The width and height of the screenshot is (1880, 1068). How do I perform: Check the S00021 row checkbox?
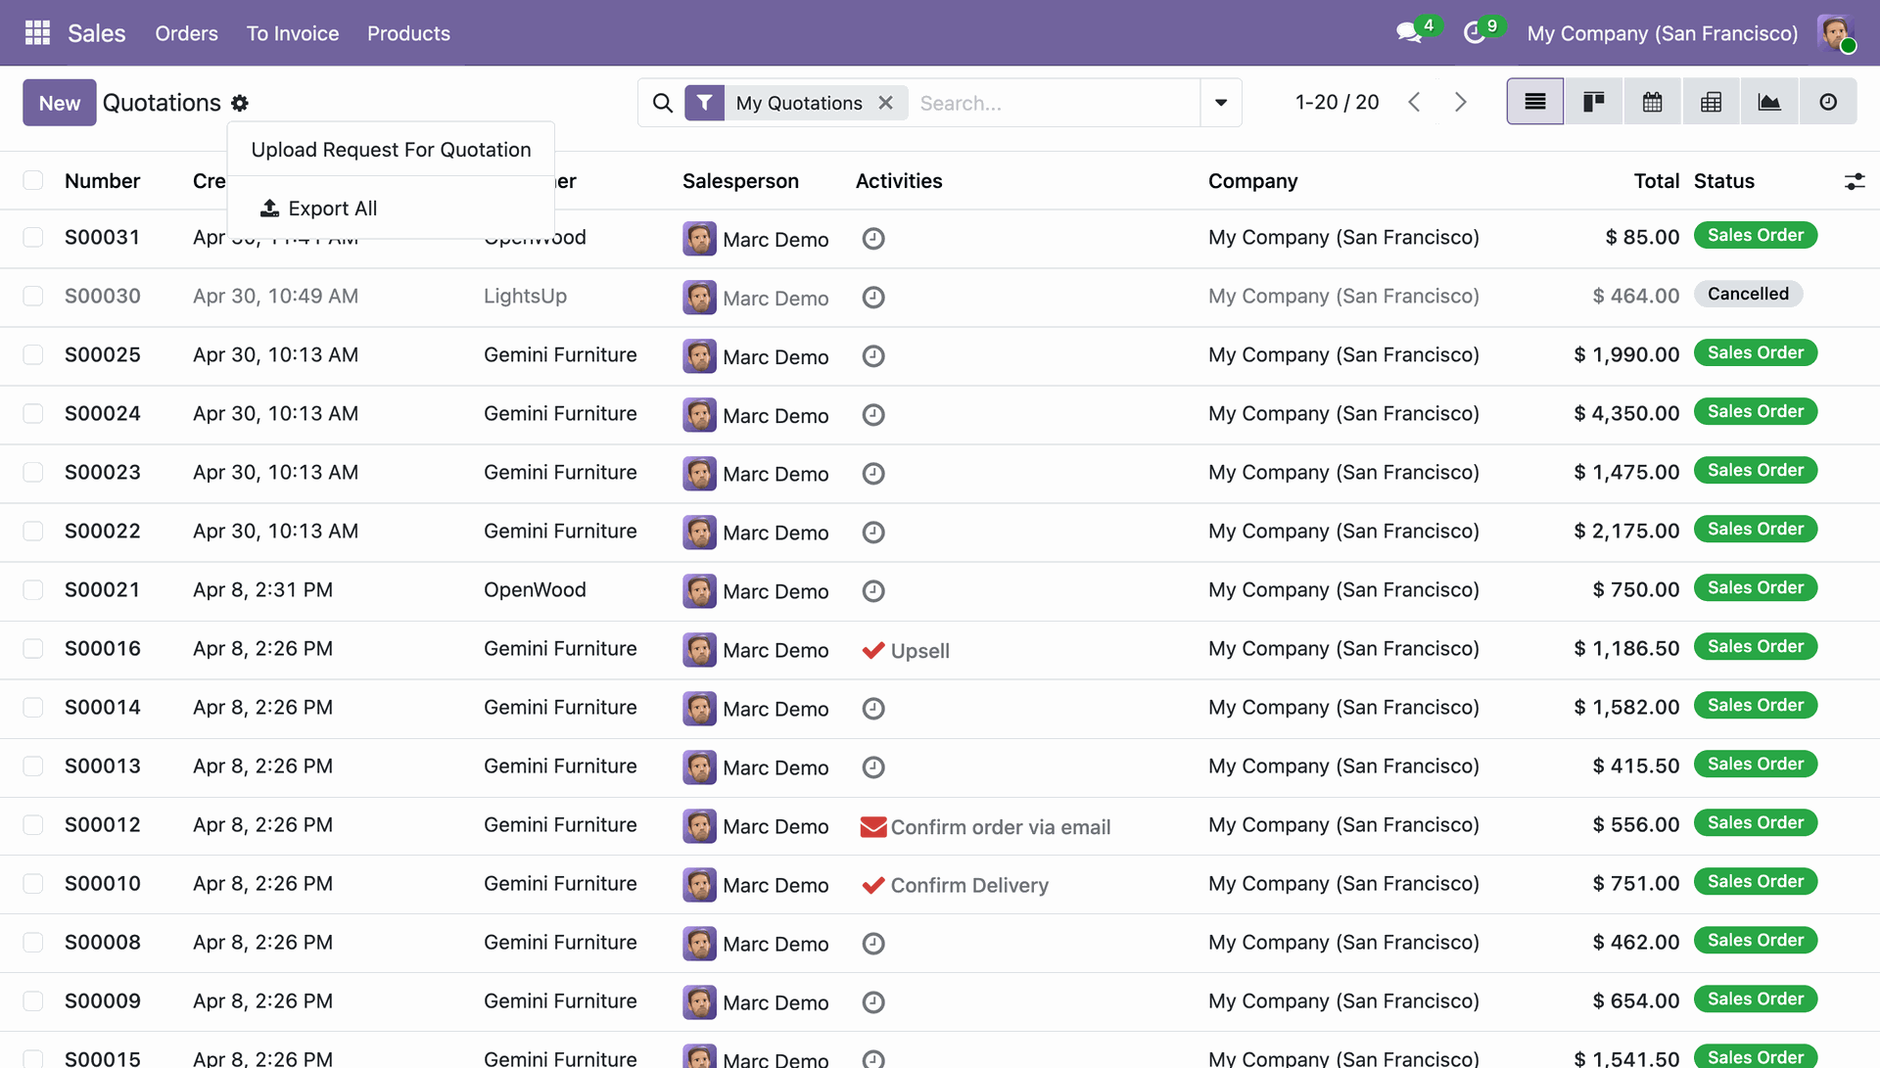click(33, 590)
